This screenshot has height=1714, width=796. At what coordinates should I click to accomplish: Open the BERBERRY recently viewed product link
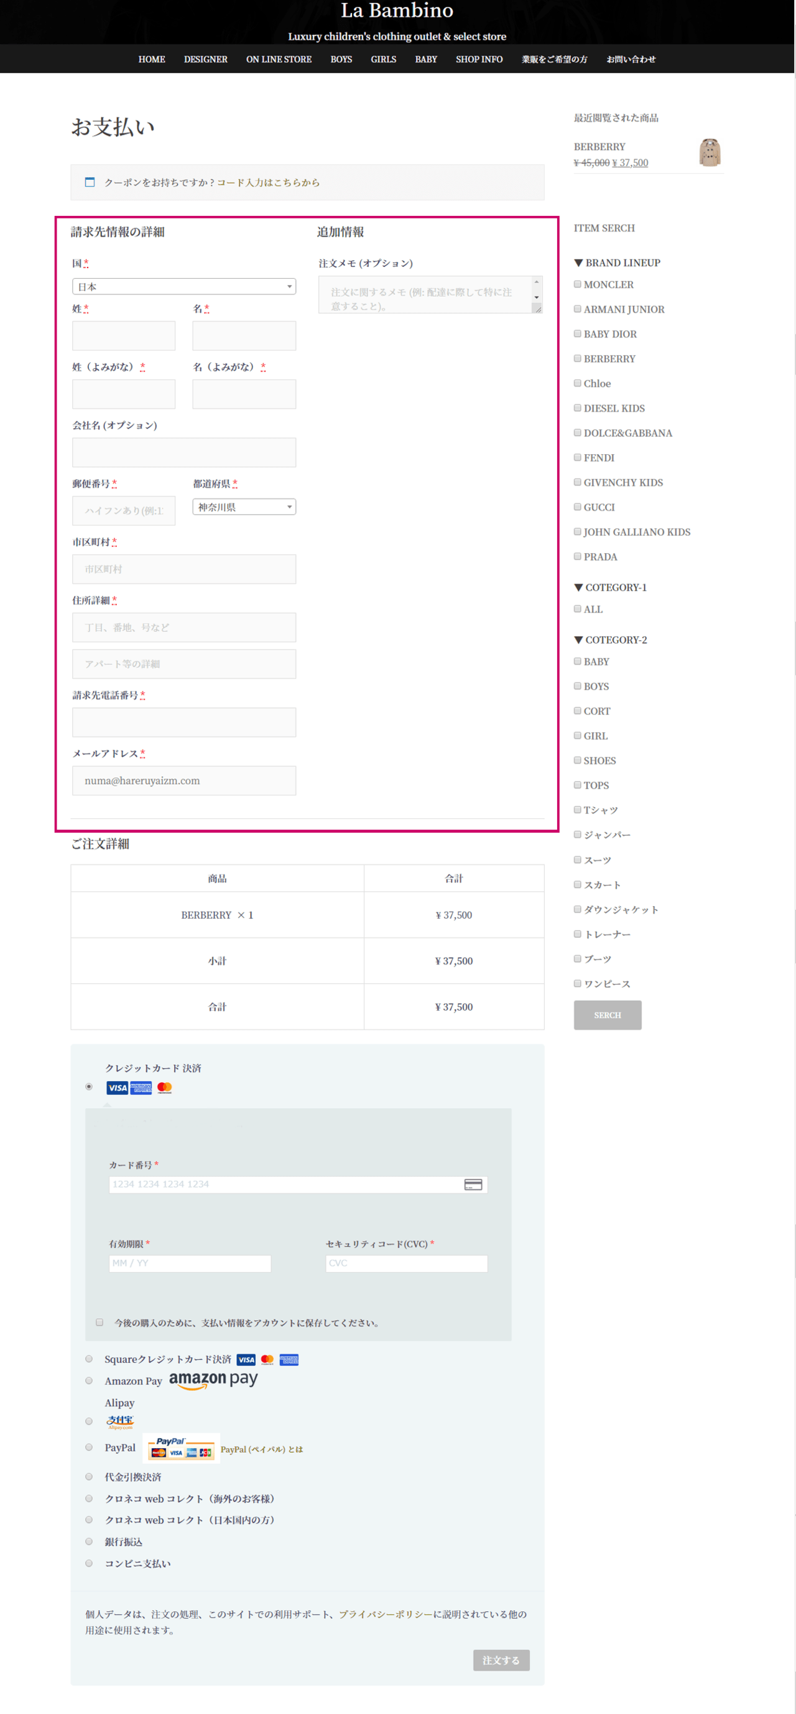tap(599, 146)
